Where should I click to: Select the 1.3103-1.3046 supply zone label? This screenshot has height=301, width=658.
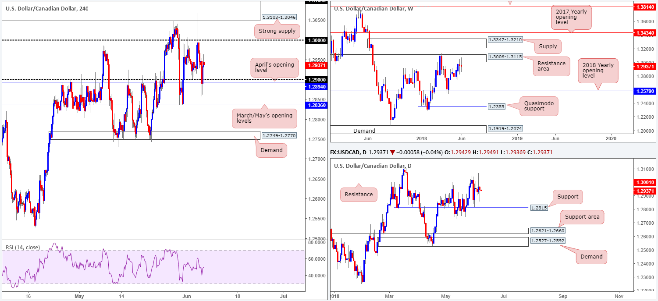click(279, 17)
